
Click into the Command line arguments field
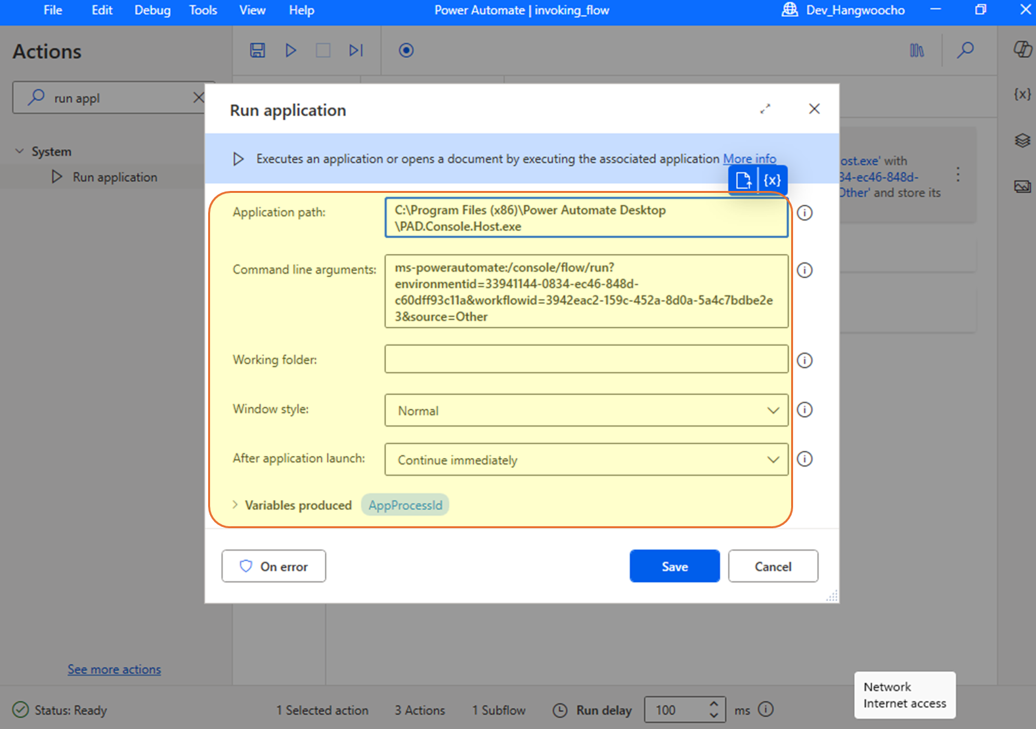click(x=586, y=291)
